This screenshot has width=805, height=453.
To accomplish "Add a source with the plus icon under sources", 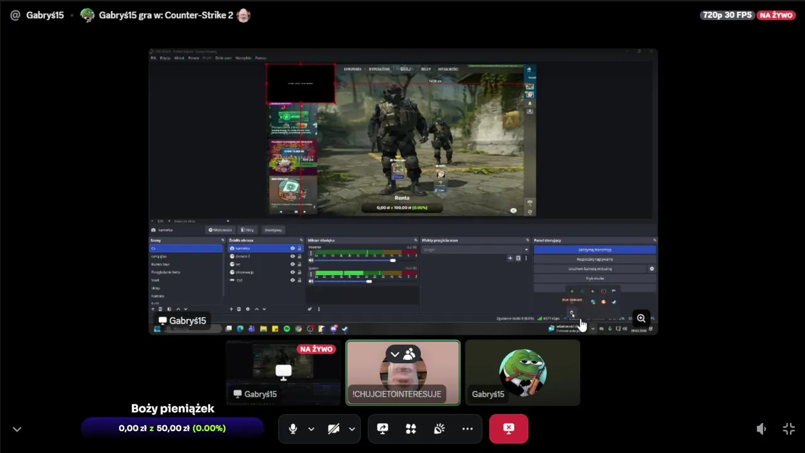I will coord(231,309).
